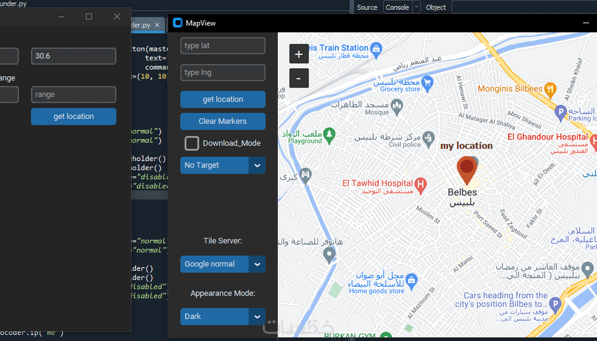597x341 pixels.
Task: Select the bridge landmark pin
Action: [x=306, y=176]
